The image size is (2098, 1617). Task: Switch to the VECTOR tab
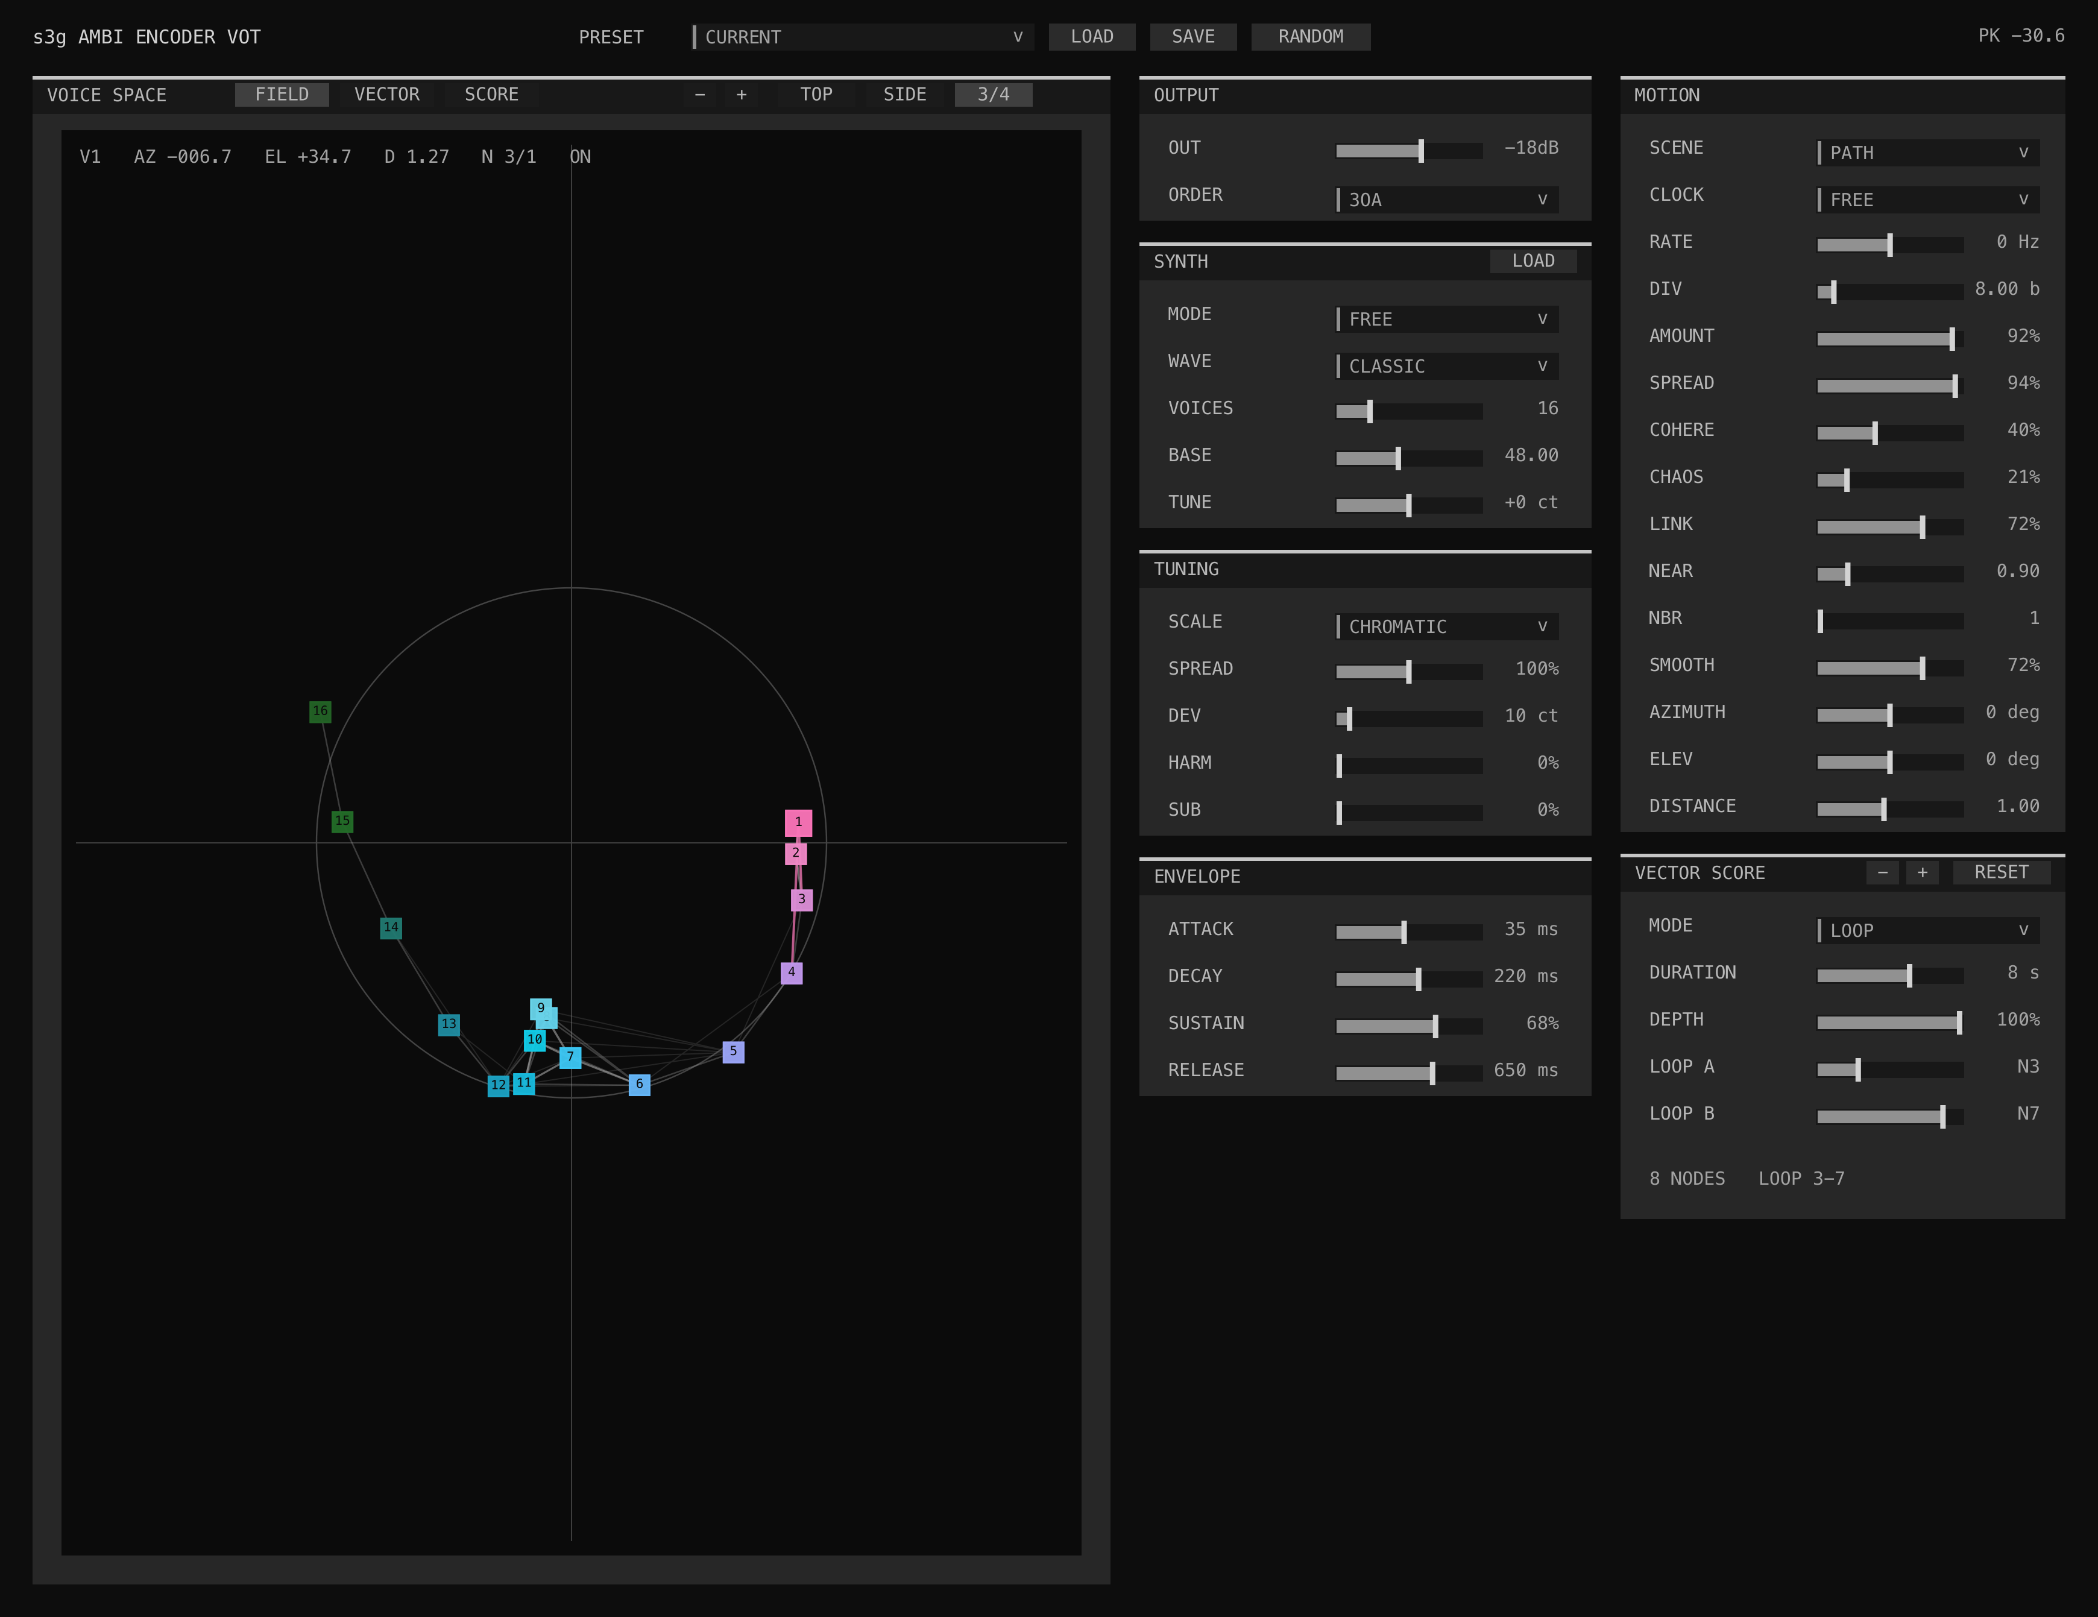(x=386, y=94)
